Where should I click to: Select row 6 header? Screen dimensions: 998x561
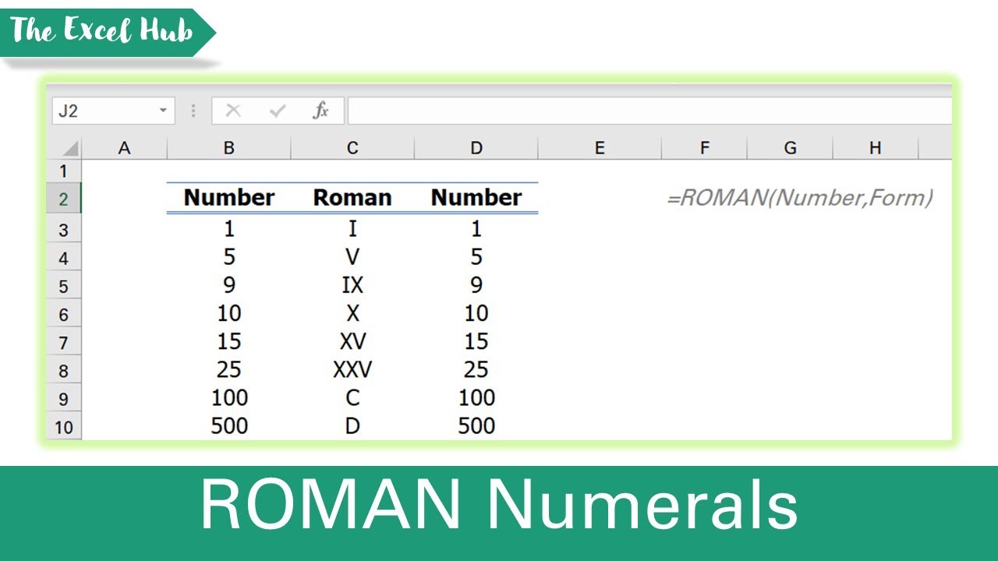[x=64, y=314]
